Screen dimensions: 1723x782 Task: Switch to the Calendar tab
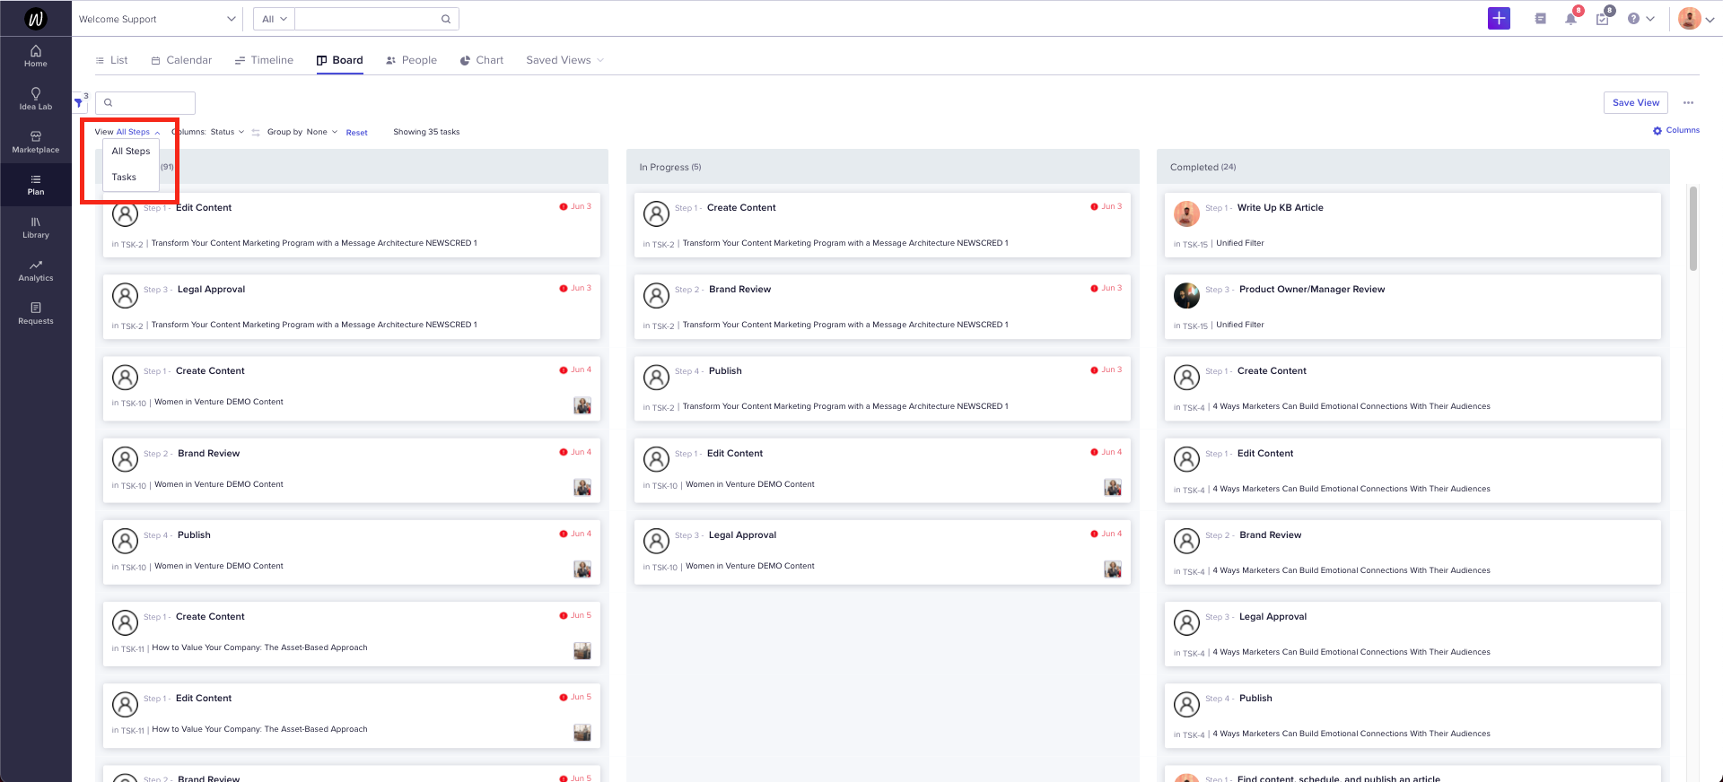coord(181,60)
